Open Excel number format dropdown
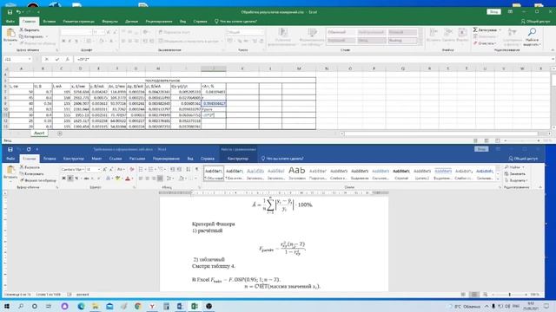The width and height of the screenshot is (556, 312). point(262,32)
